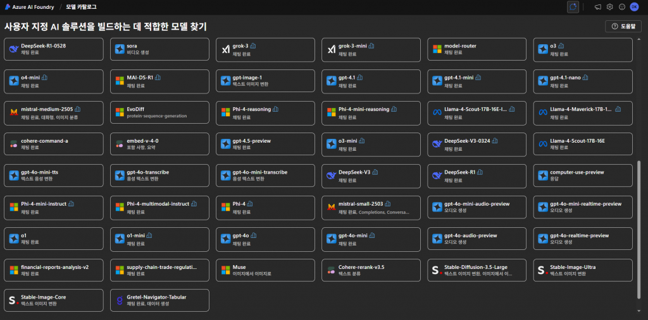Select the Stable-Diffusion-3.5-Large model card
Viewport: 648px width, 320px height.
click(x=476, y=270)
